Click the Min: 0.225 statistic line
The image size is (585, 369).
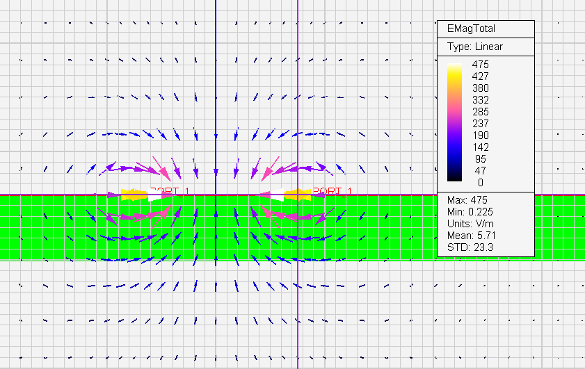click(x=470, y=212)
